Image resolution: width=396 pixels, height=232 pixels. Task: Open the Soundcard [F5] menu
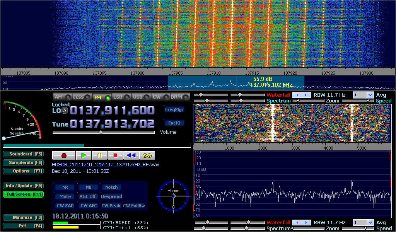pos(23,154)
